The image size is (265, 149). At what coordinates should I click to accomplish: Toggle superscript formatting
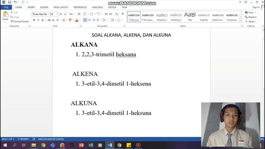[58, 20]
